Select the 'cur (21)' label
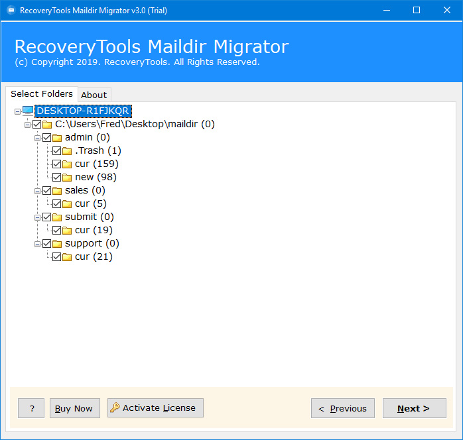 tap(94, 257)
